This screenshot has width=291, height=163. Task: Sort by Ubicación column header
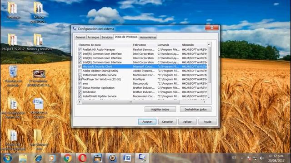pyautogui.click(x=194, y=45)
